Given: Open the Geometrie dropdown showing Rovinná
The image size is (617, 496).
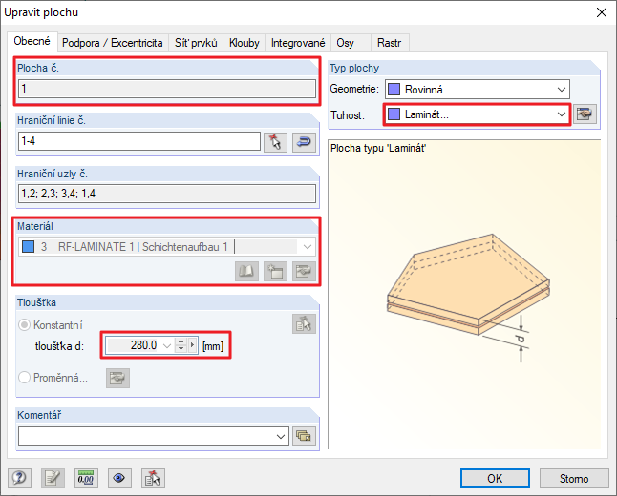Looking at the screenshot, I should click(478, 90).
